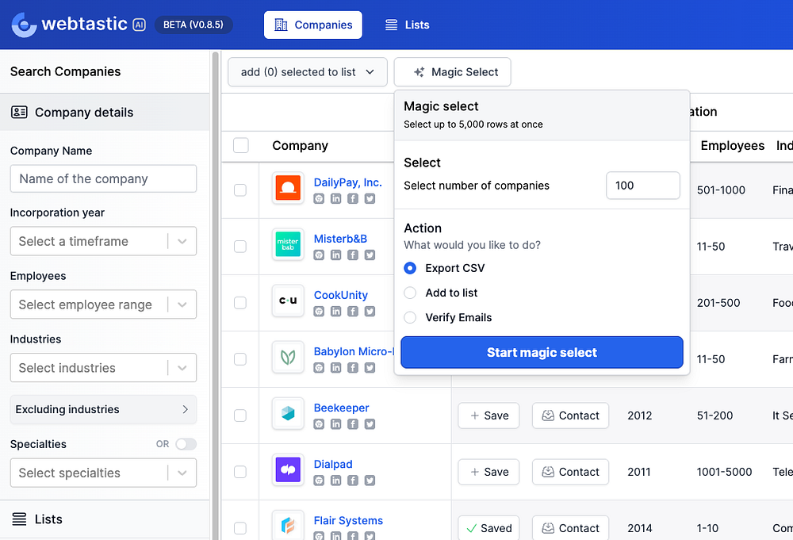Open Dialpad's Facebook icon
This screenshot has height=540, width=793.
353,481
